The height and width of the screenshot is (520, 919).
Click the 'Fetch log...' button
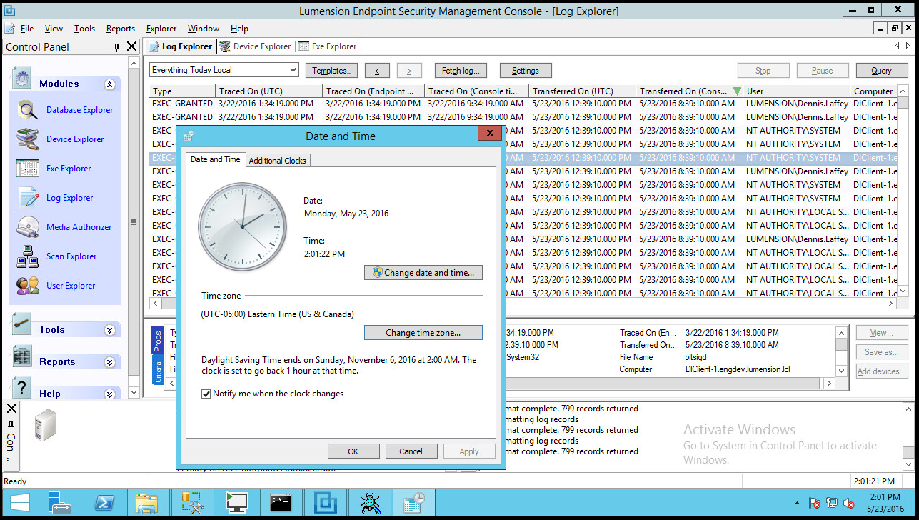tap(460, 70)
